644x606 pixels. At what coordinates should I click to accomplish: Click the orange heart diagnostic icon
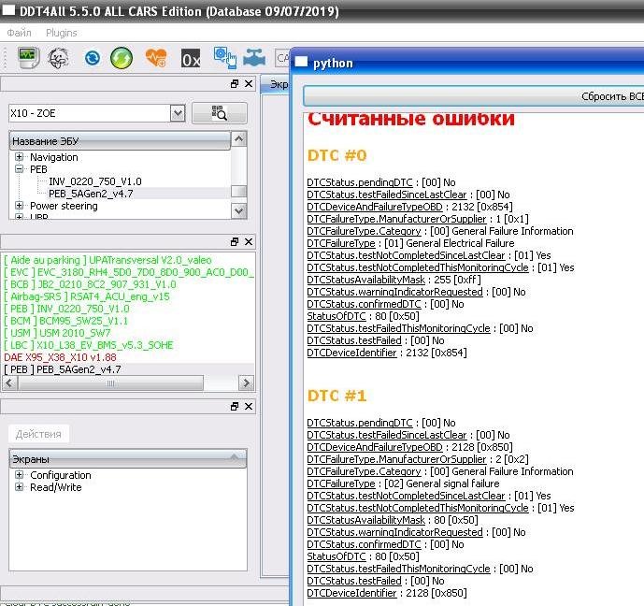point(156,58)
